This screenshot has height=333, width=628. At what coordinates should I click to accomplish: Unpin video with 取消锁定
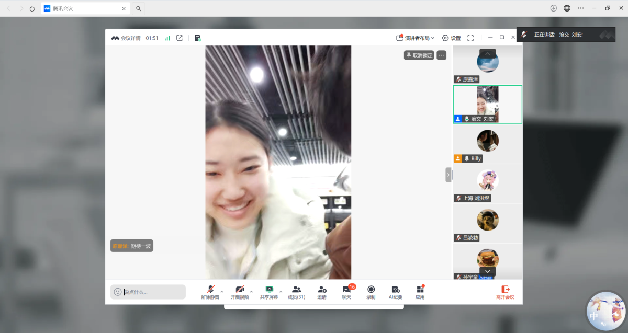click(419, 55)
